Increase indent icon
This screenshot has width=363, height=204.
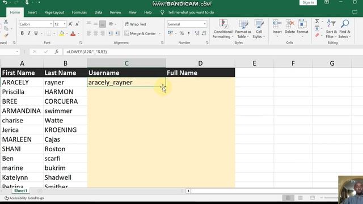click(x=117, y=33)
